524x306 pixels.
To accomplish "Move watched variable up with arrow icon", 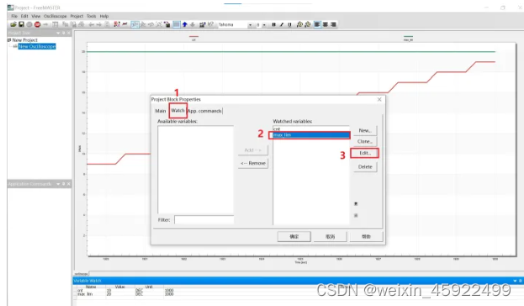I will [x=356, y=203].
